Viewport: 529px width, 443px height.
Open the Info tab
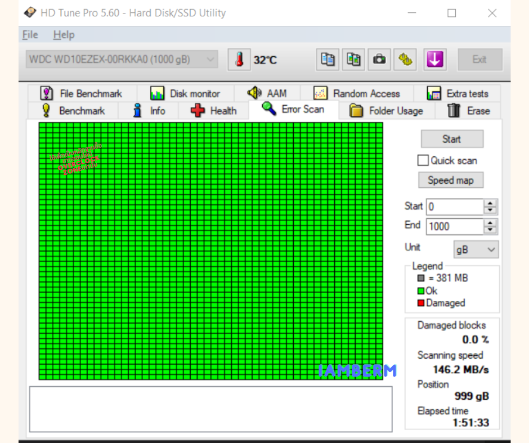tap(149, 111)
